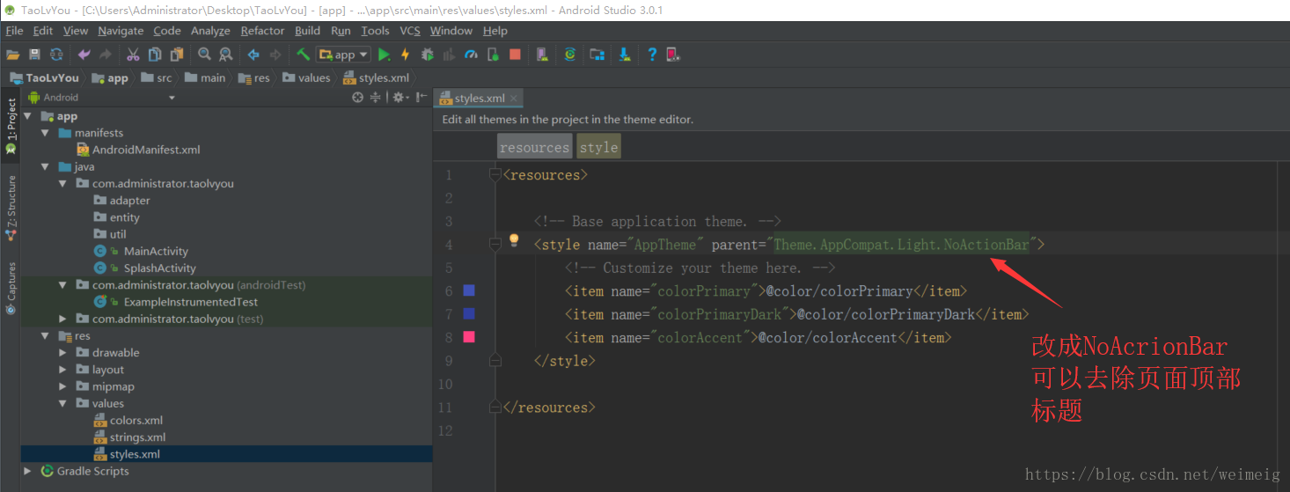Run the app with green play icon
Screen dimensions: 1290x492
pos(384,55)
